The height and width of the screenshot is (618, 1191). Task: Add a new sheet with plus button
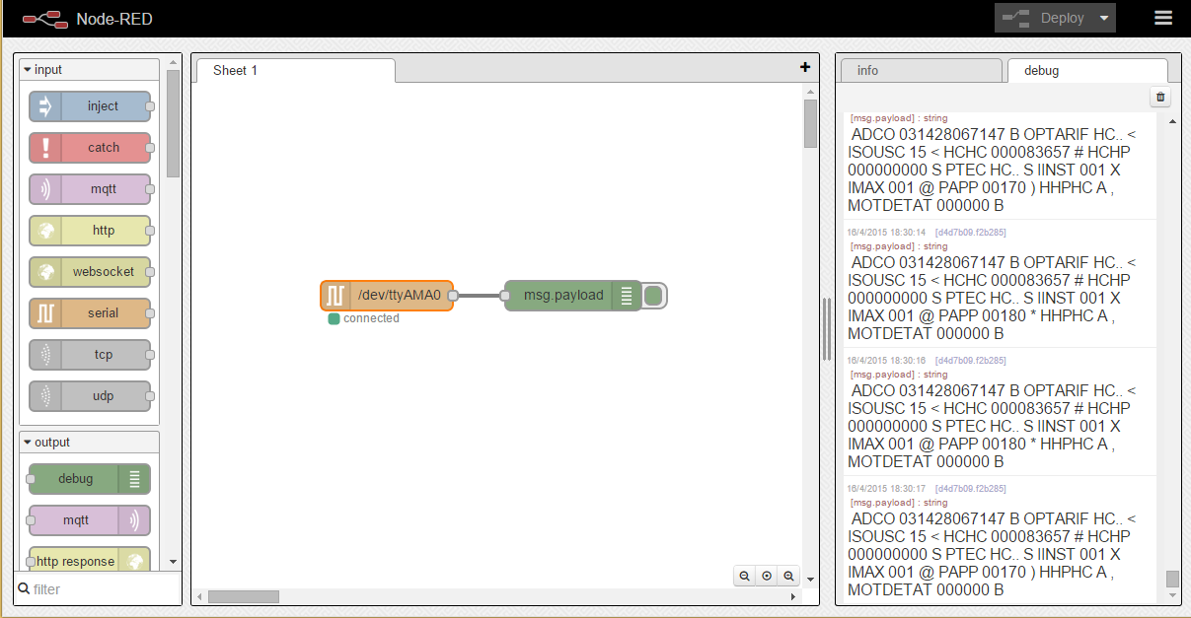805,67
